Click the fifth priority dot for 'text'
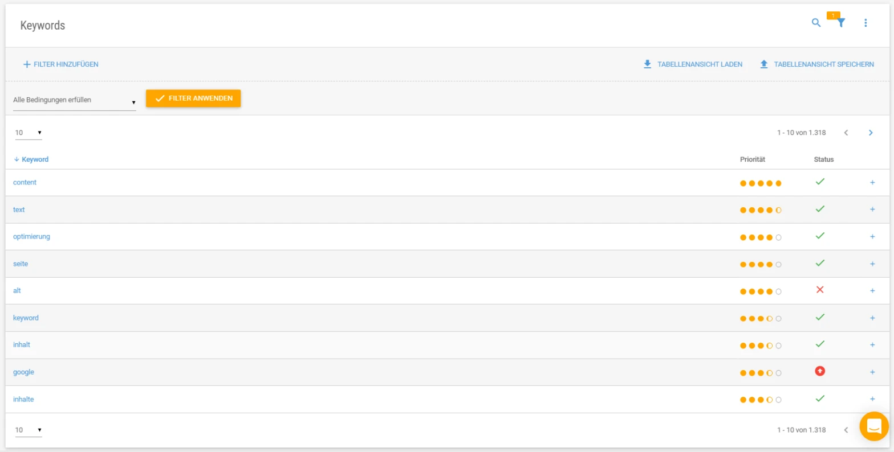The height and width of the screenshot is (452, 894). point(779,209)
